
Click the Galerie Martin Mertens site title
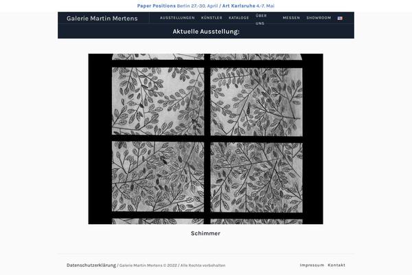[102, 19]
